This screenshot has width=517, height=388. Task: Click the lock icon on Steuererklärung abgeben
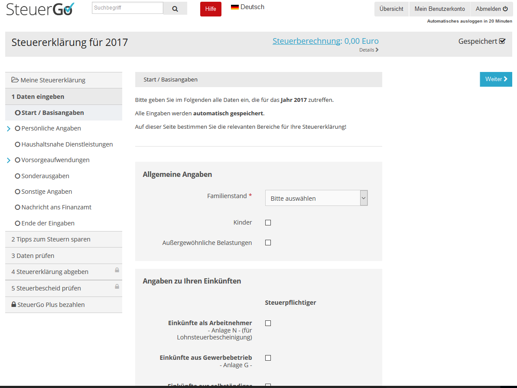(117, 270)
